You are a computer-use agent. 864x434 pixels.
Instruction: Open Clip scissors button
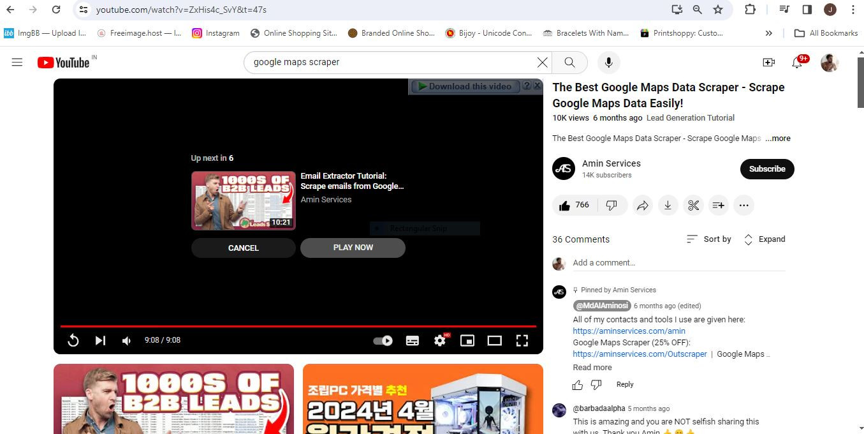[693, 205]
